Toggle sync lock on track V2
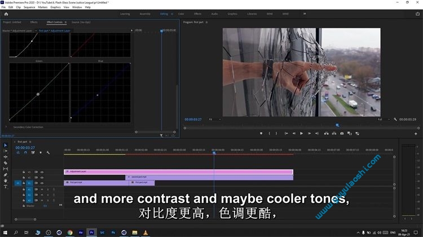This screenshot has height=237, width=423. click(36, 178)
